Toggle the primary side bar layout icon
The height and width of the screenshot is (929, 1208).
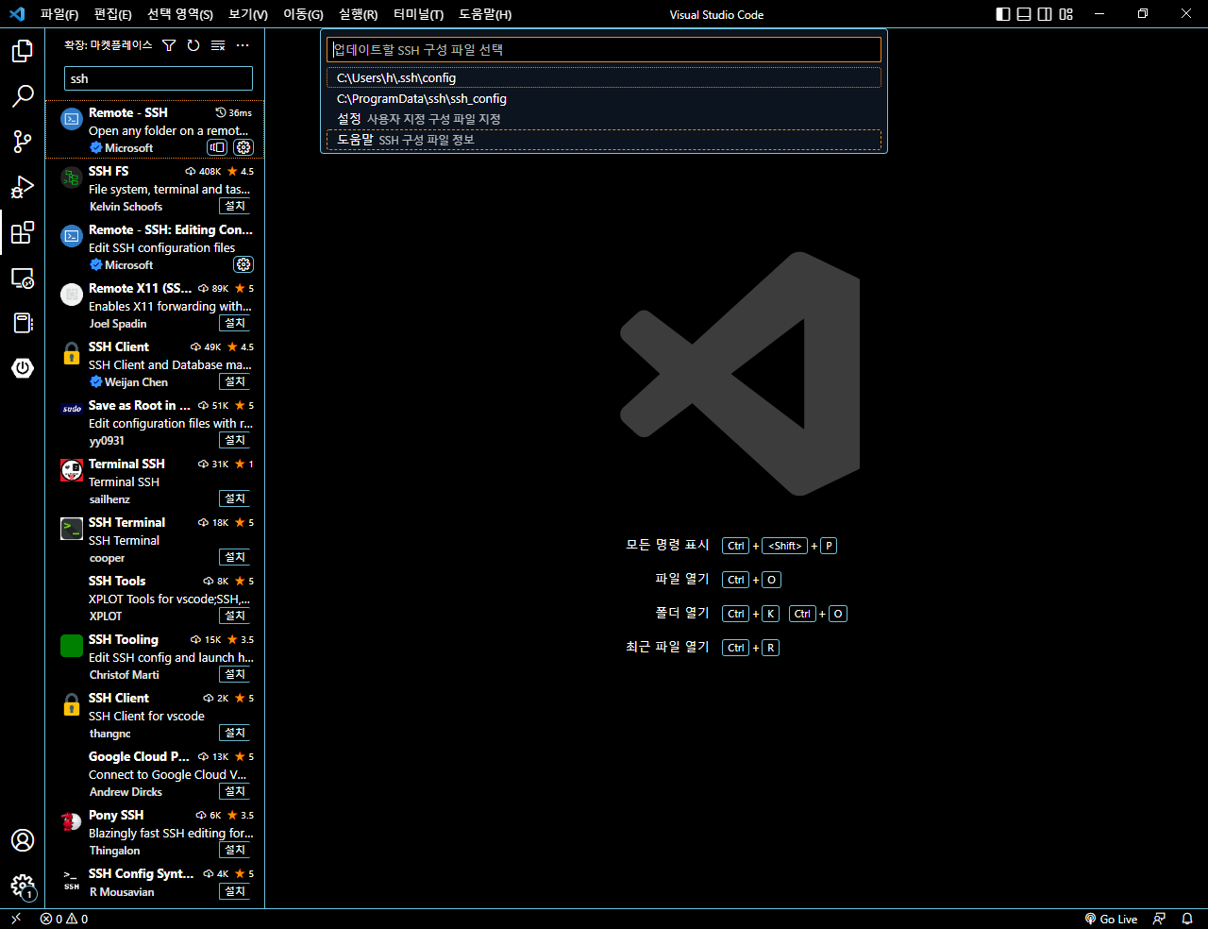click(x=1003, y=14)
